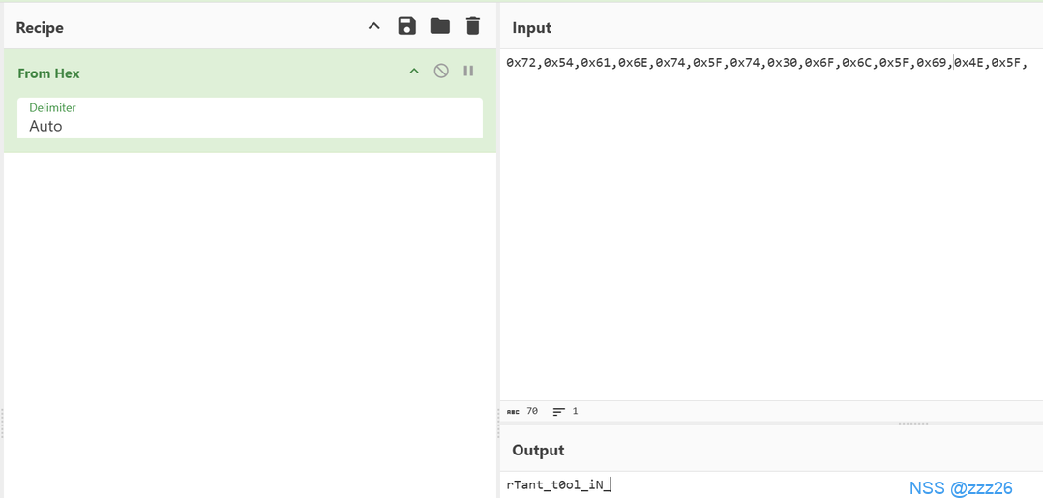Screen dimensions: 1043x498
Task: Click the Input panel heading
Action: [531, 28]
